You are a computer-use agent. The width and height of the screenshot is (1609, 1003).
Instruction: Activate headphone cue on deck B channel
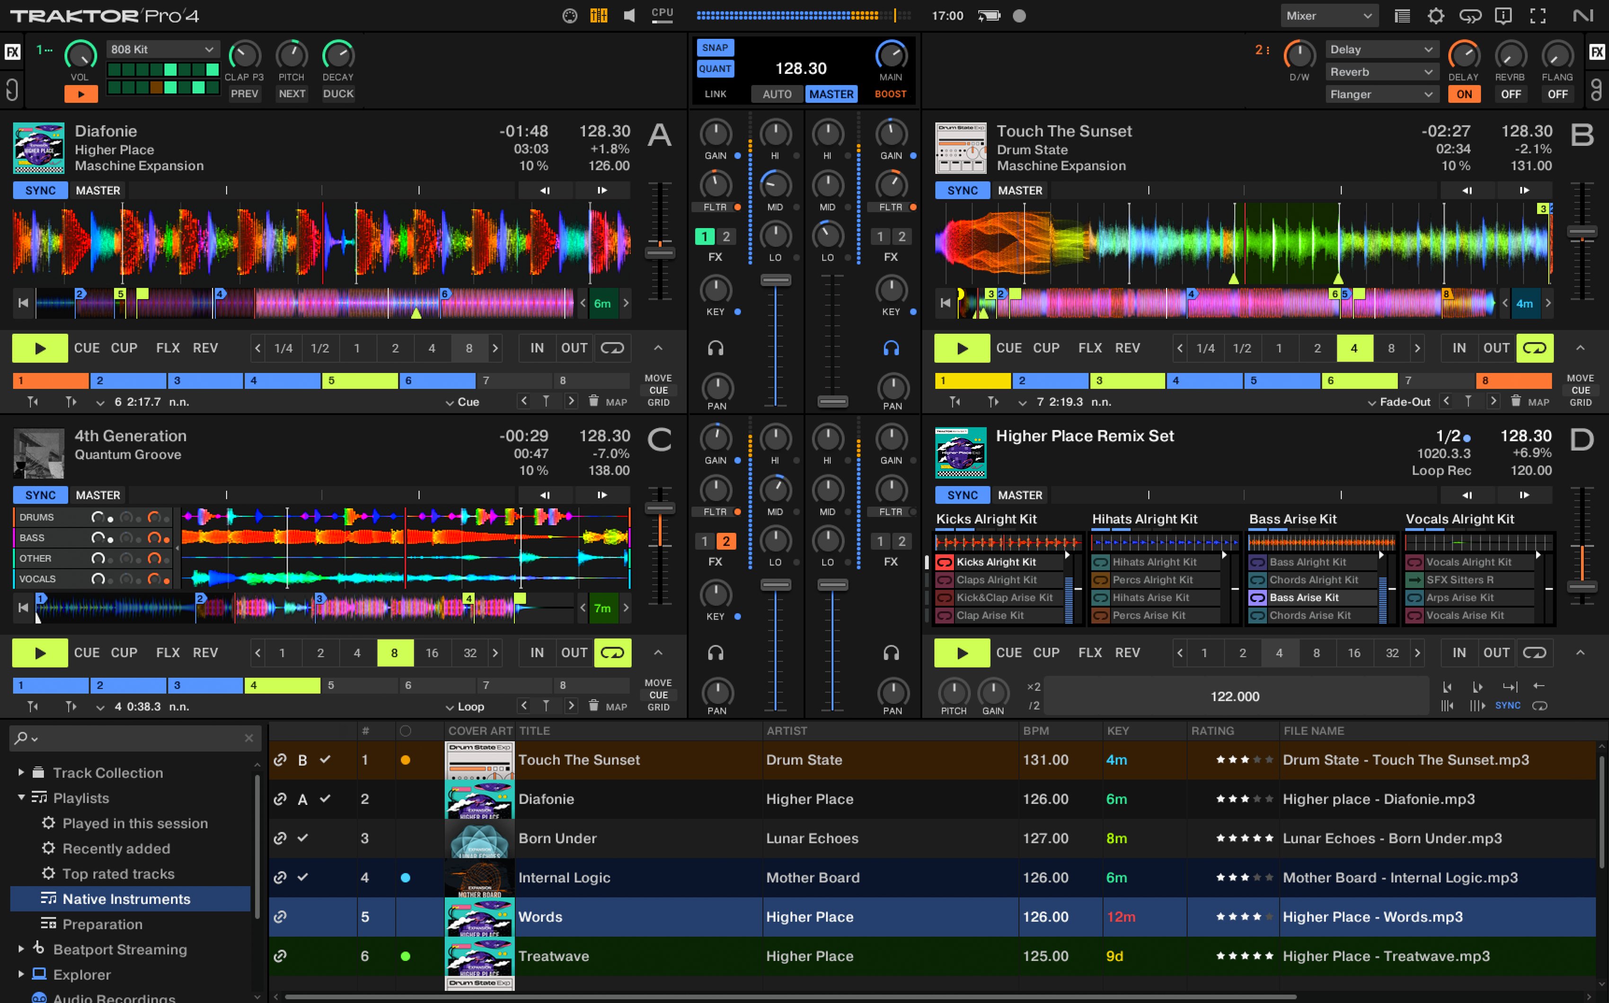[x=892, y=347]
